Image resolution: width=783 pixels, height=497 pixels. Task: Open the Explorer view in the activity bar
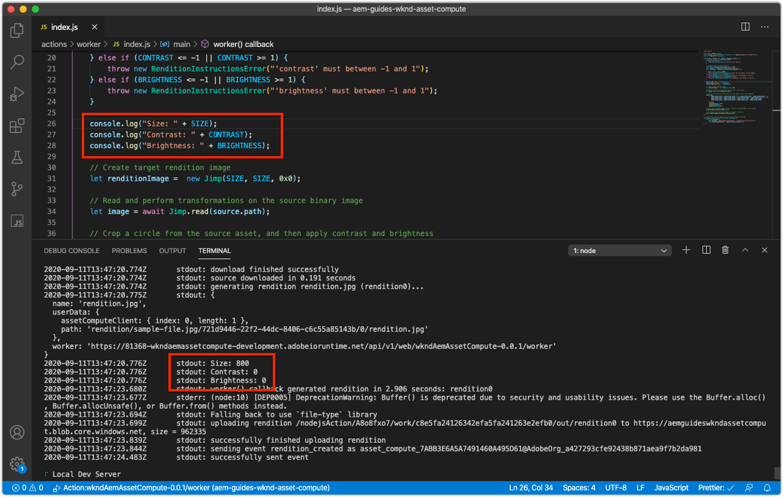(16, 30)
